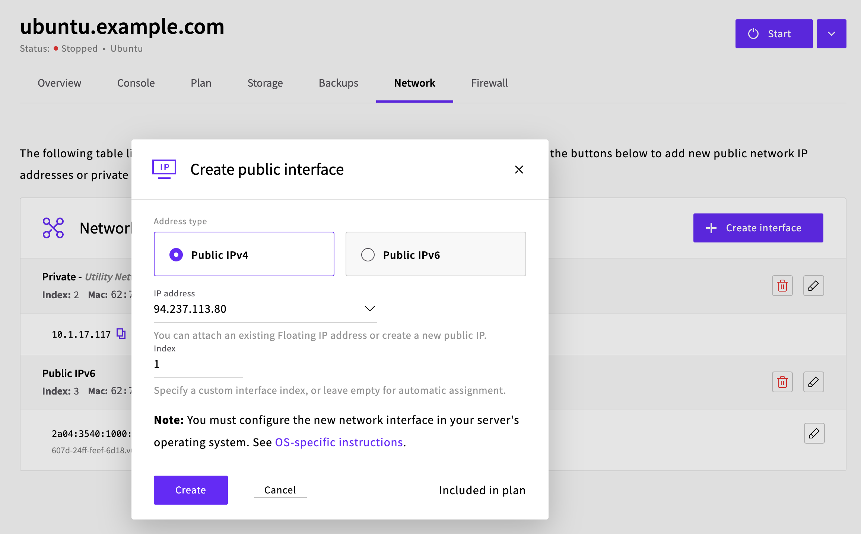The image size is (861, 534).
Task: Start the server with the Start button
Action: [774, 34]
